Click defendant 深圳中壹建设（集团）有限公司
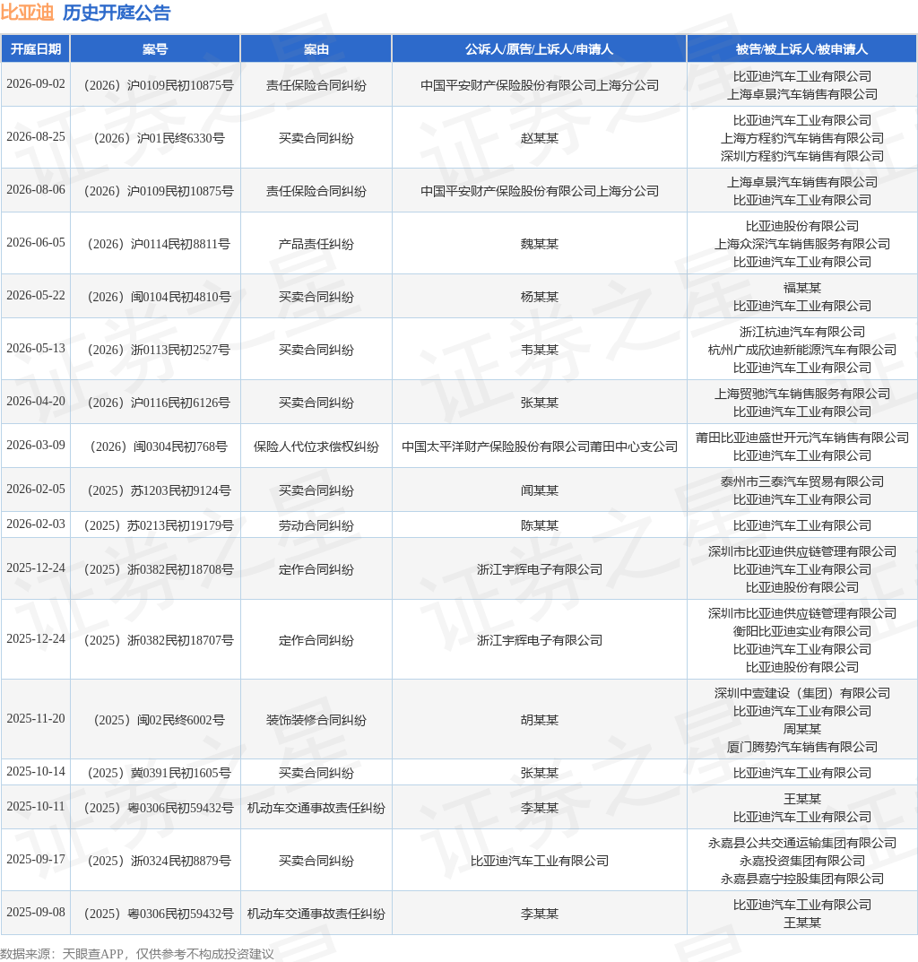Image resolution: width=918 pixels, height=962 pixels. [x=802, y=693]
